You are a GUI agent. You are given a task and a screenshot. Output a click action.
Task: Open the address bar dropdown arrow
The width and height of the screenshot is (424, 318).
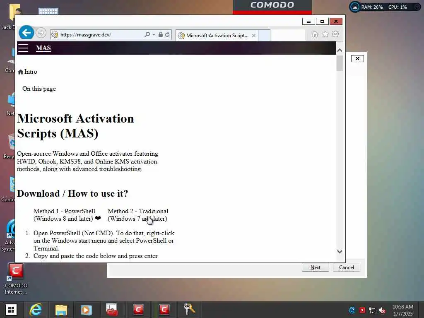[154, 35]
